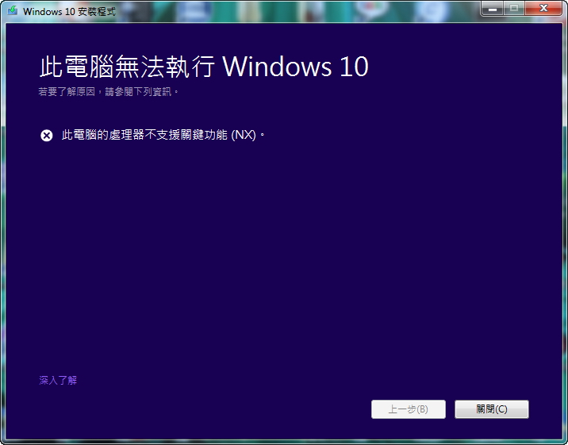Click the NX processor error message
This screenshot has width=568, height=445.
coord(163,135)
